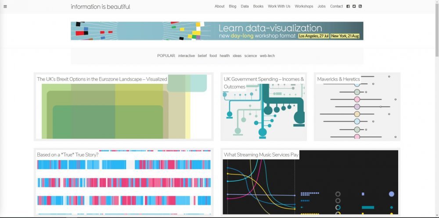Open the RSS feed icon
The width and height of the screenshot is (439, 218).
coord(360,7)
